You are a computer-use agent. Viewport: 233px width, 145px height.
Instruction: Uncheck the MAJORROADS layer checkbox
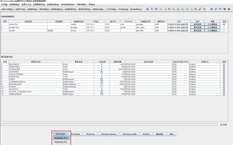pos(224,84)
